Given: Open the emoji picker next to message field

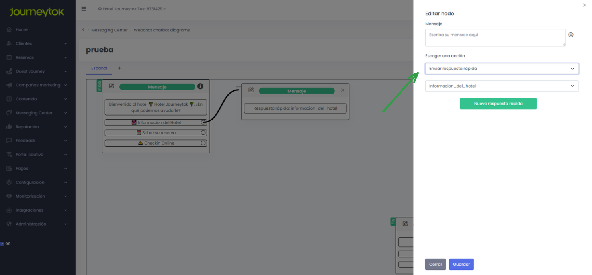Looking at the screenshot, I should click(571, 35).
